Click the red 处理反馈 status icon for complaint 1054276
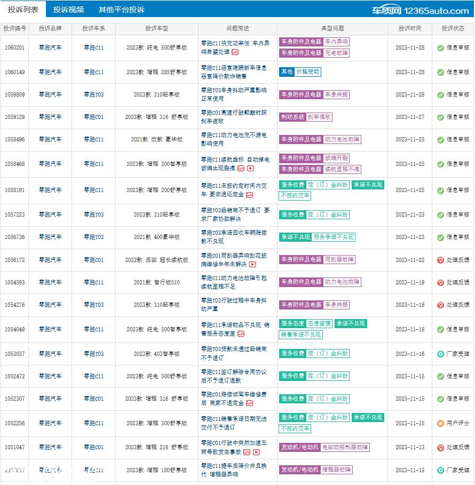475x485 pixels. [x=440, y=305]
